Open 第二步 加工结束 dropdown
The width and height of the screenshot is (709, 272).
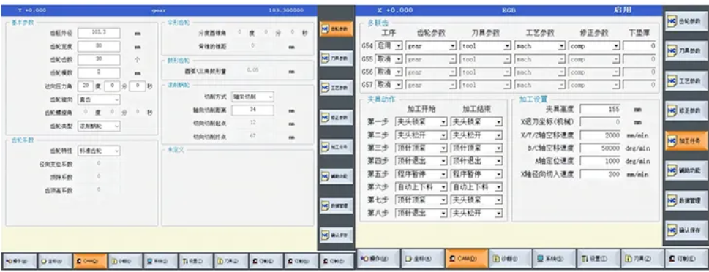coord(476,135)
